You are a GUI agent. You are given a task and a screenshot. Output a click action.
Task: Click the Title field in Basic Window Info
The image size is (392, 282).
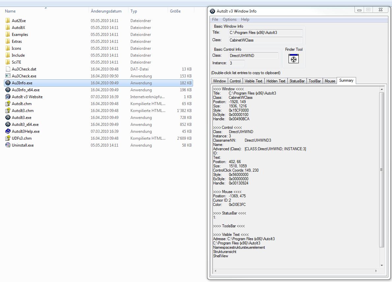coord(266,32)
